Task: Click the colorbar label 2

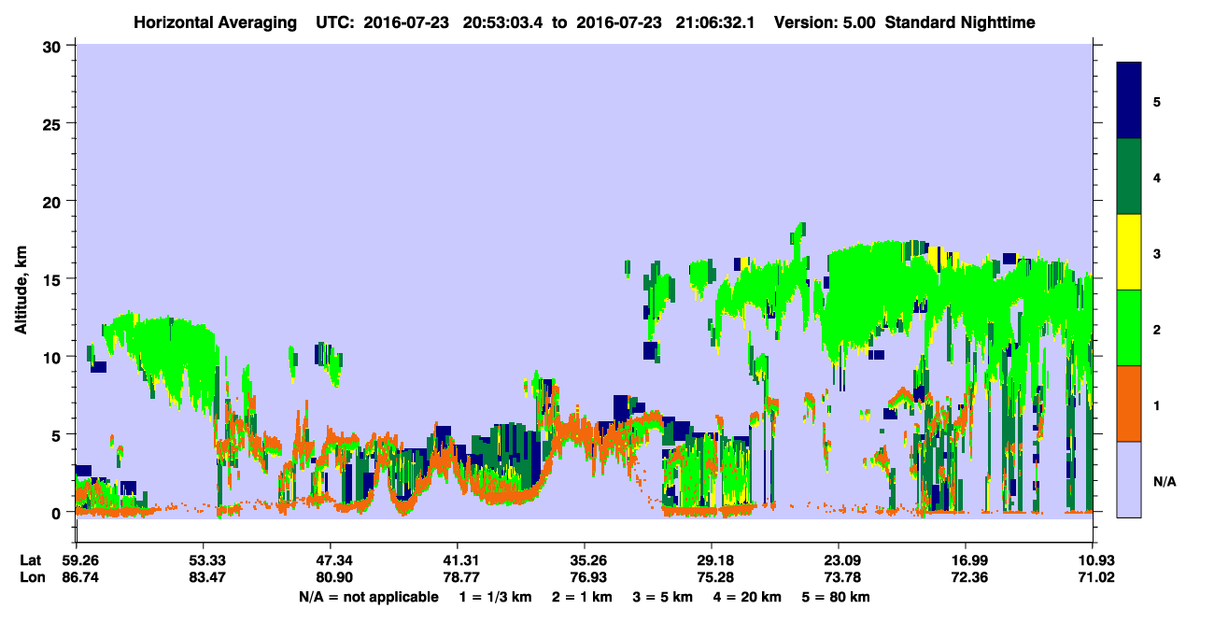Action: click(1157, 329)
